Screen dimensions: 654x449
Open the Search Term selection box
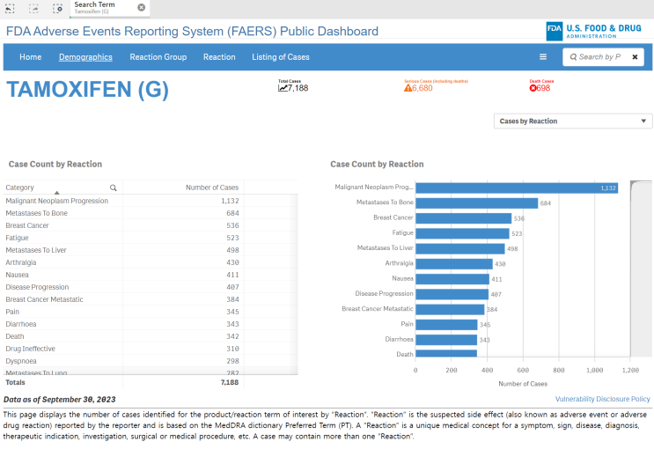pyautogui.click(x=109, y=8)
